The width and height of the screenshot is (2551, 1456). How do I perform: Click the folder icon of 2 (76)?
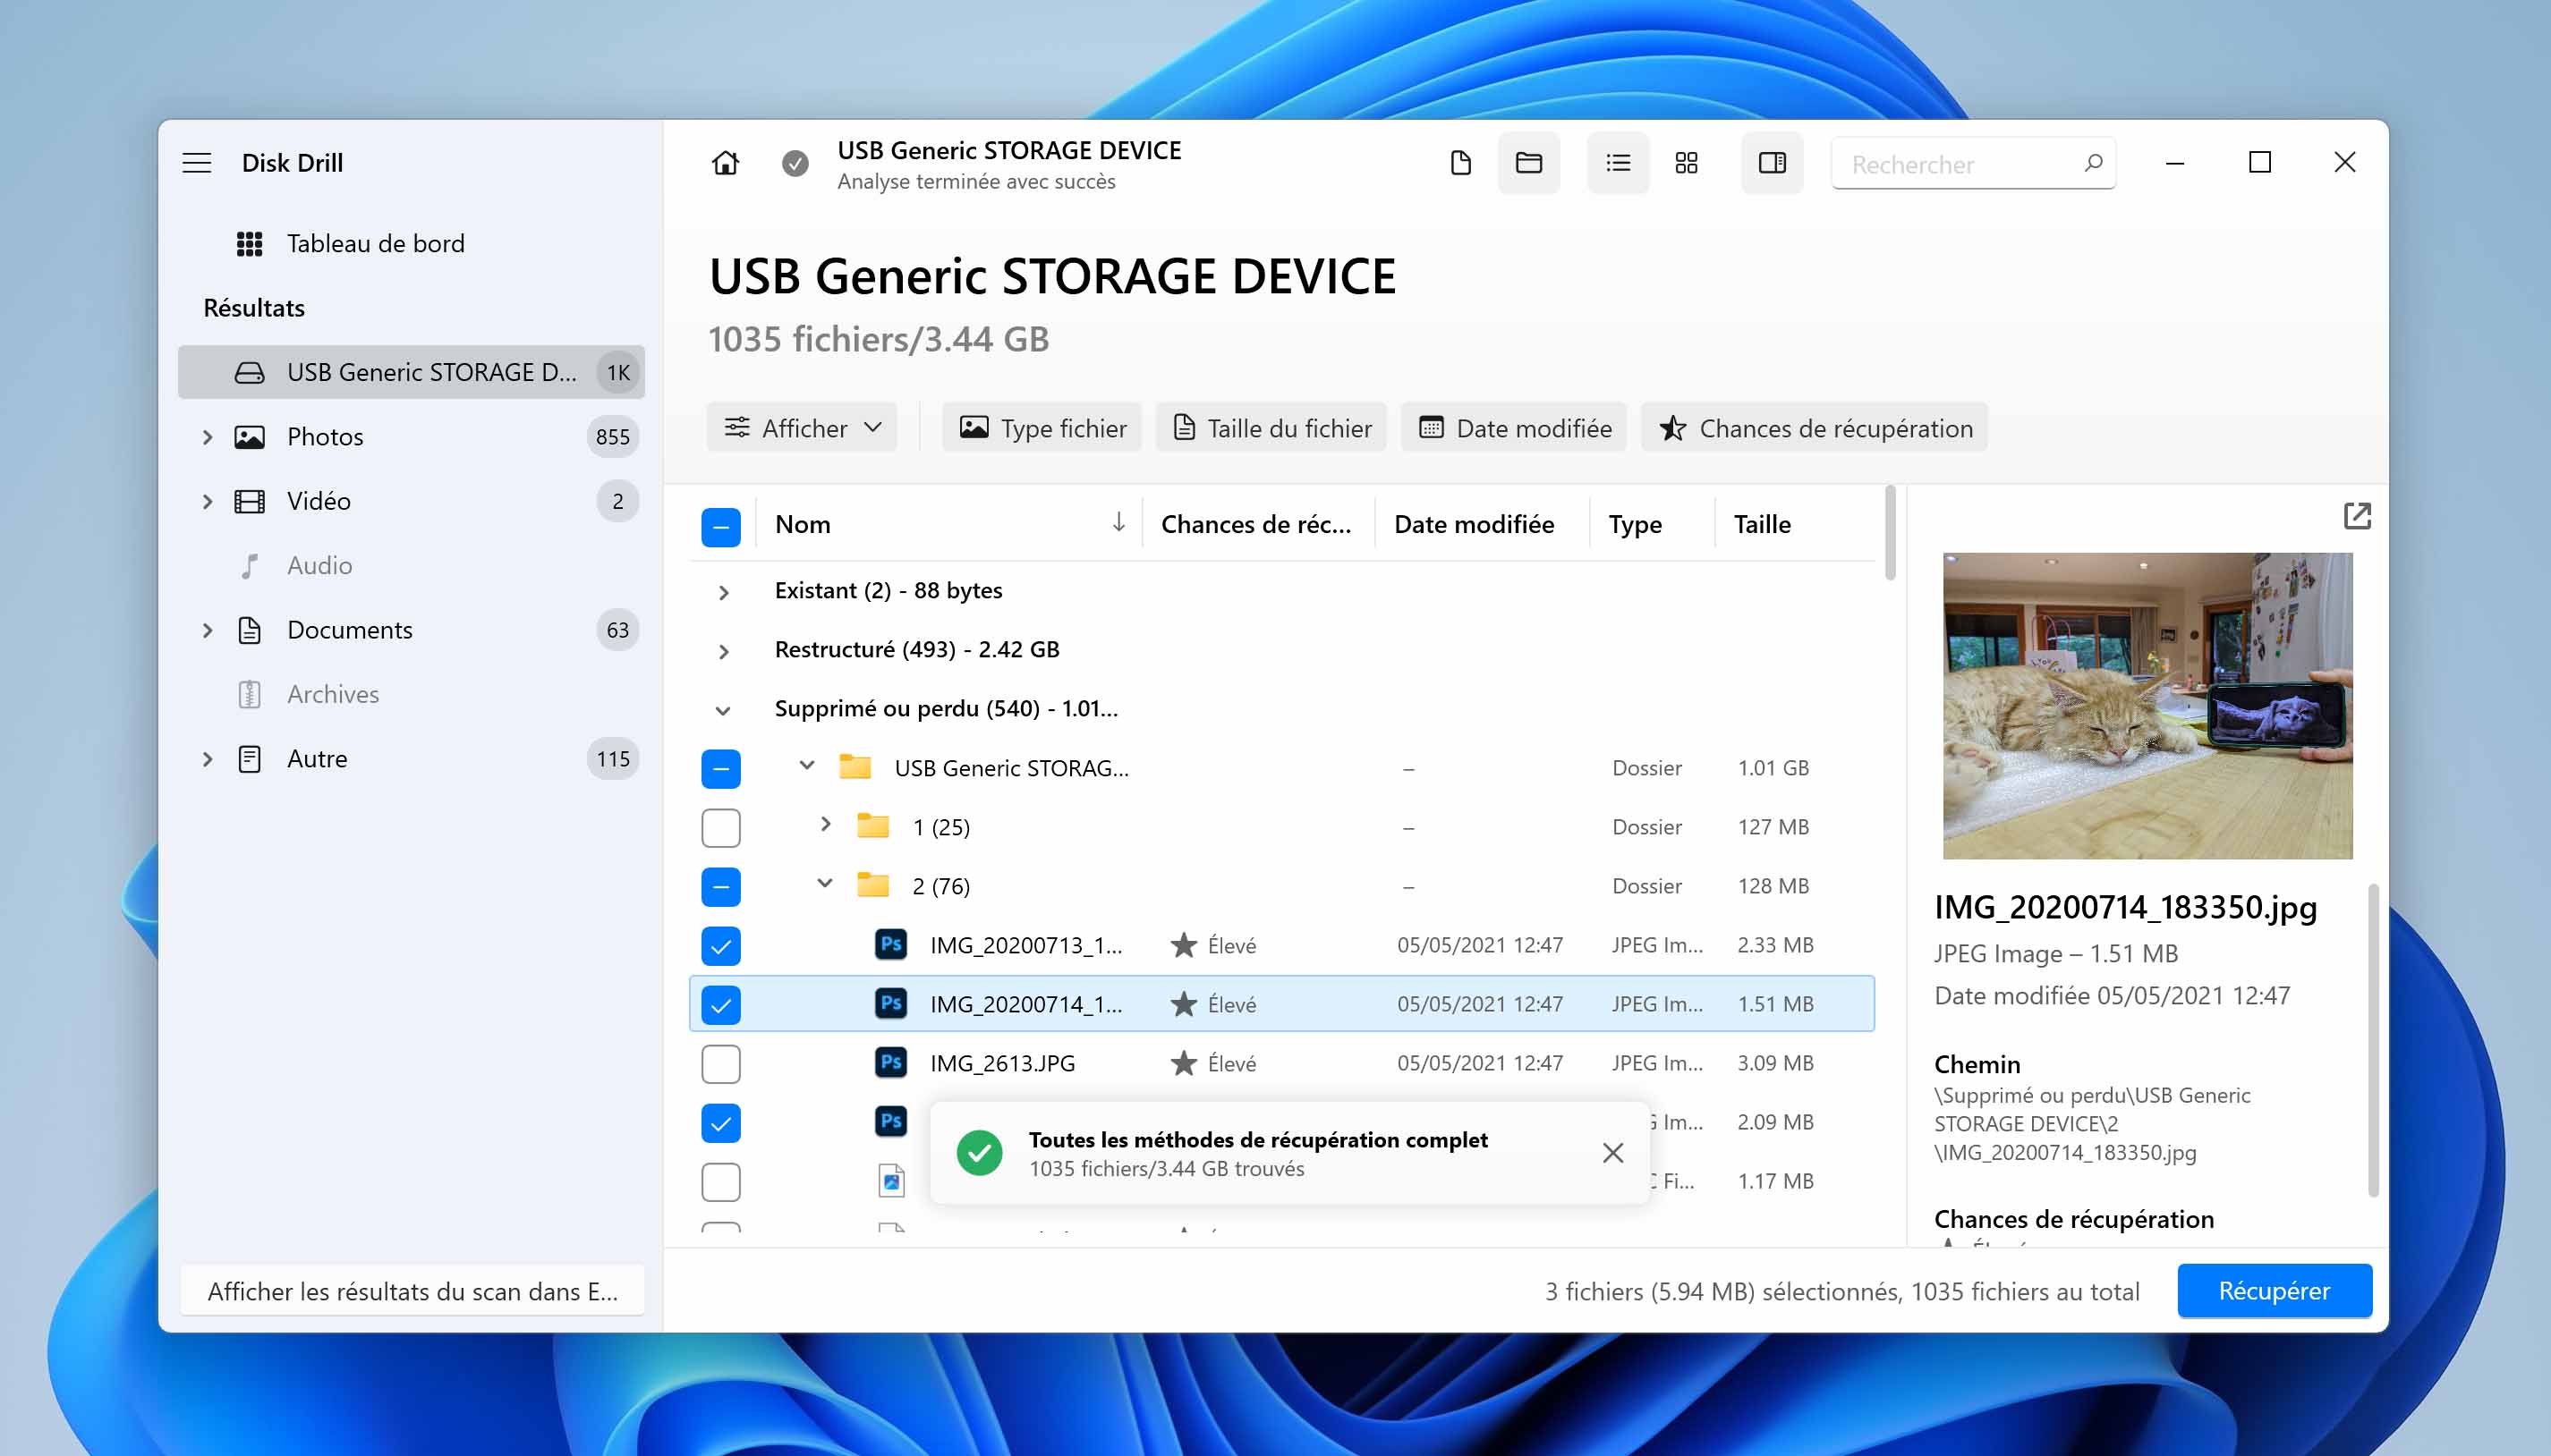pos(872,886)
